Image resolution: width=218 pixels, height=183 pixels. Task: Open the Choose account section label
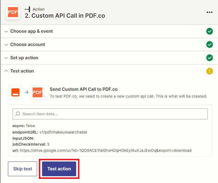point(28,44)
